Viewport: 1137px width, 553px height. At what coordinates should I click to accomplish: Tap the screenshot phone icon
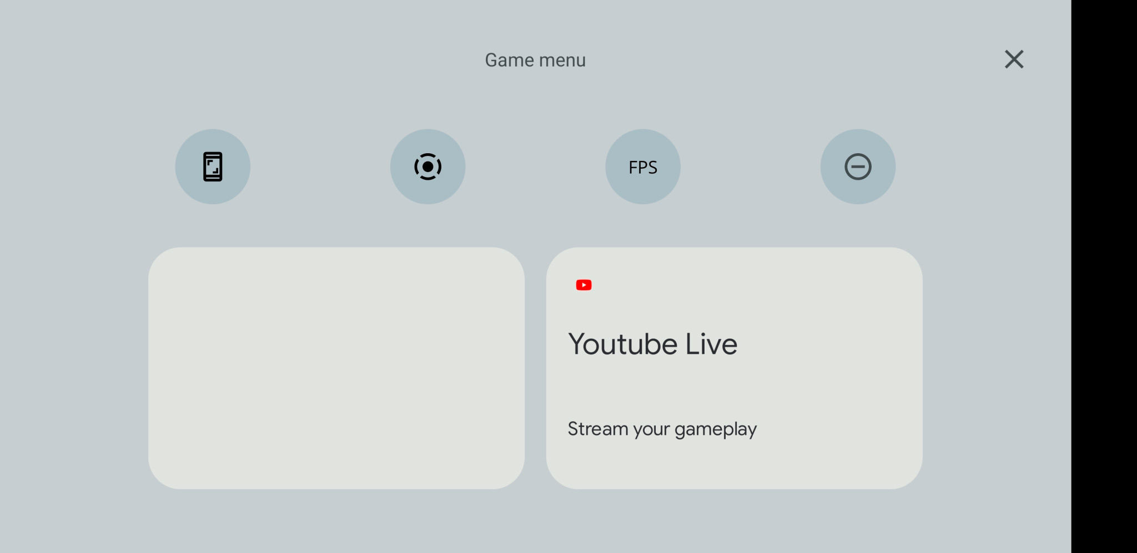tap(213, 167)
